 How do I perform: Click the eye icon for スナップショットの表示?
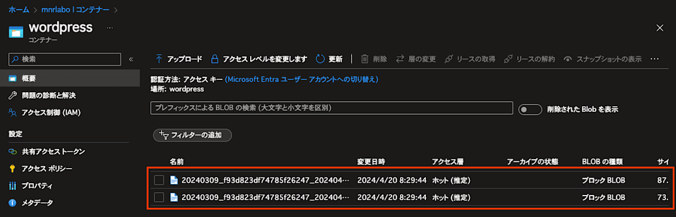(568, 59)
